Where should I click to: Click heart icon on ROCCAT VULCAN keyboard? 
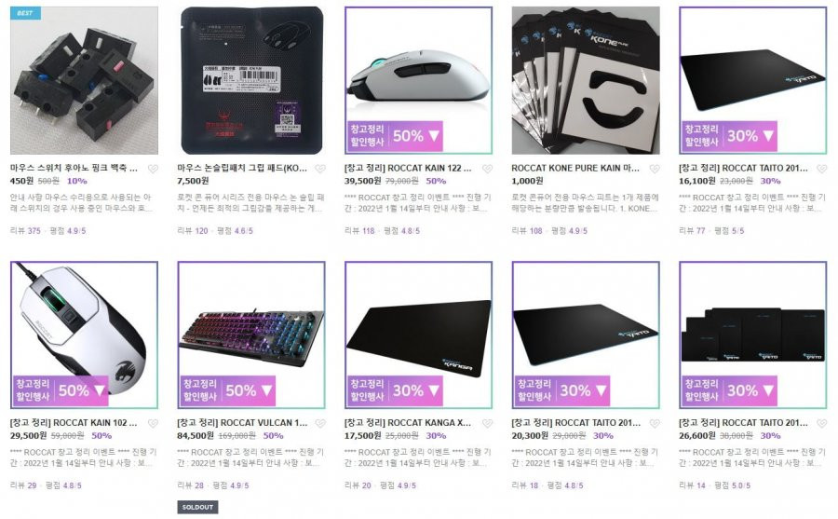[x=320, y=423]
